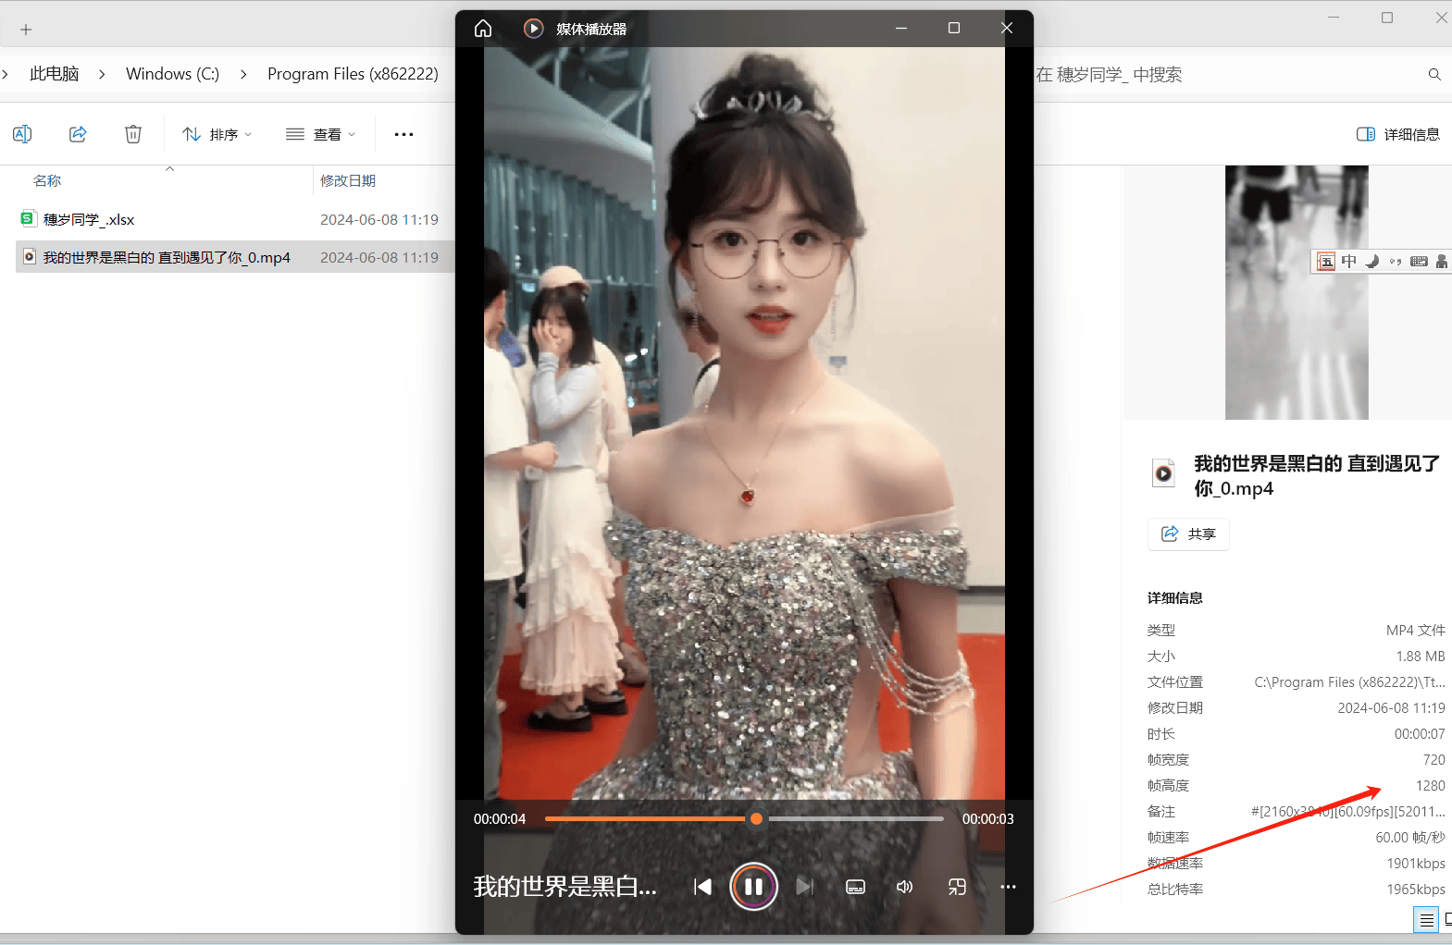The width and height of the screenshot is (1452, 945).
Task: Open the 查看 view dropdown
Action: (321, 134)
